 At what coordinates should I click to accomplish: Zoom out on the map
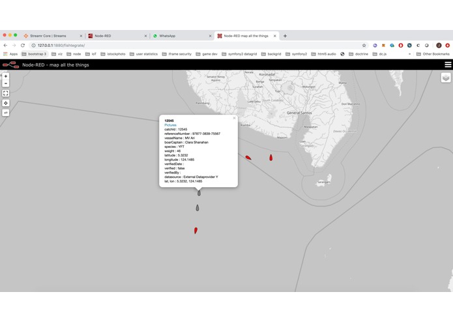(x=5, y=83)
